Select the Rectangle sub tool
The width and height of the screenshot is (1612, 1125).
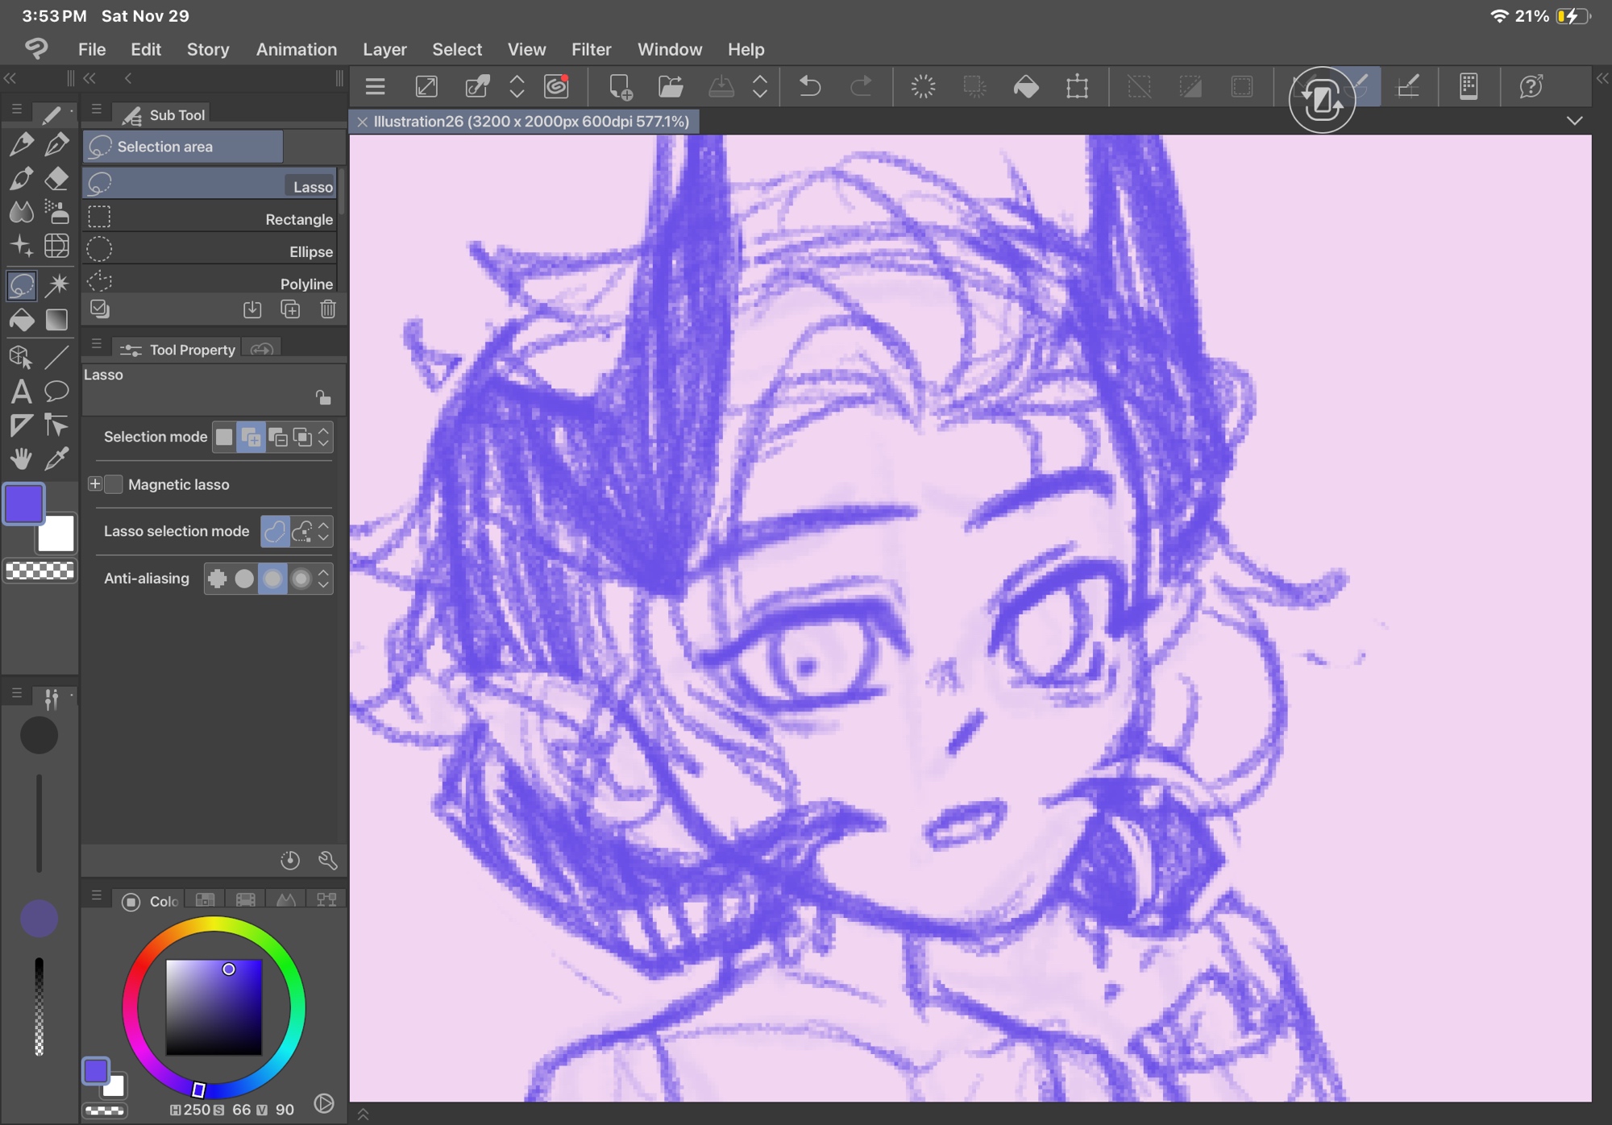[x=210, y=219]
